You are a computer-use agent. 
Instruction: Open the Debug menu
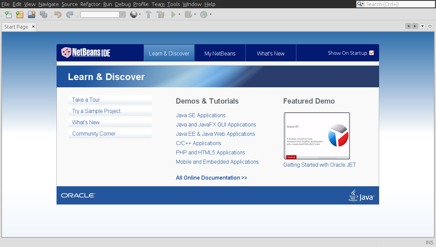click(123, 4)
